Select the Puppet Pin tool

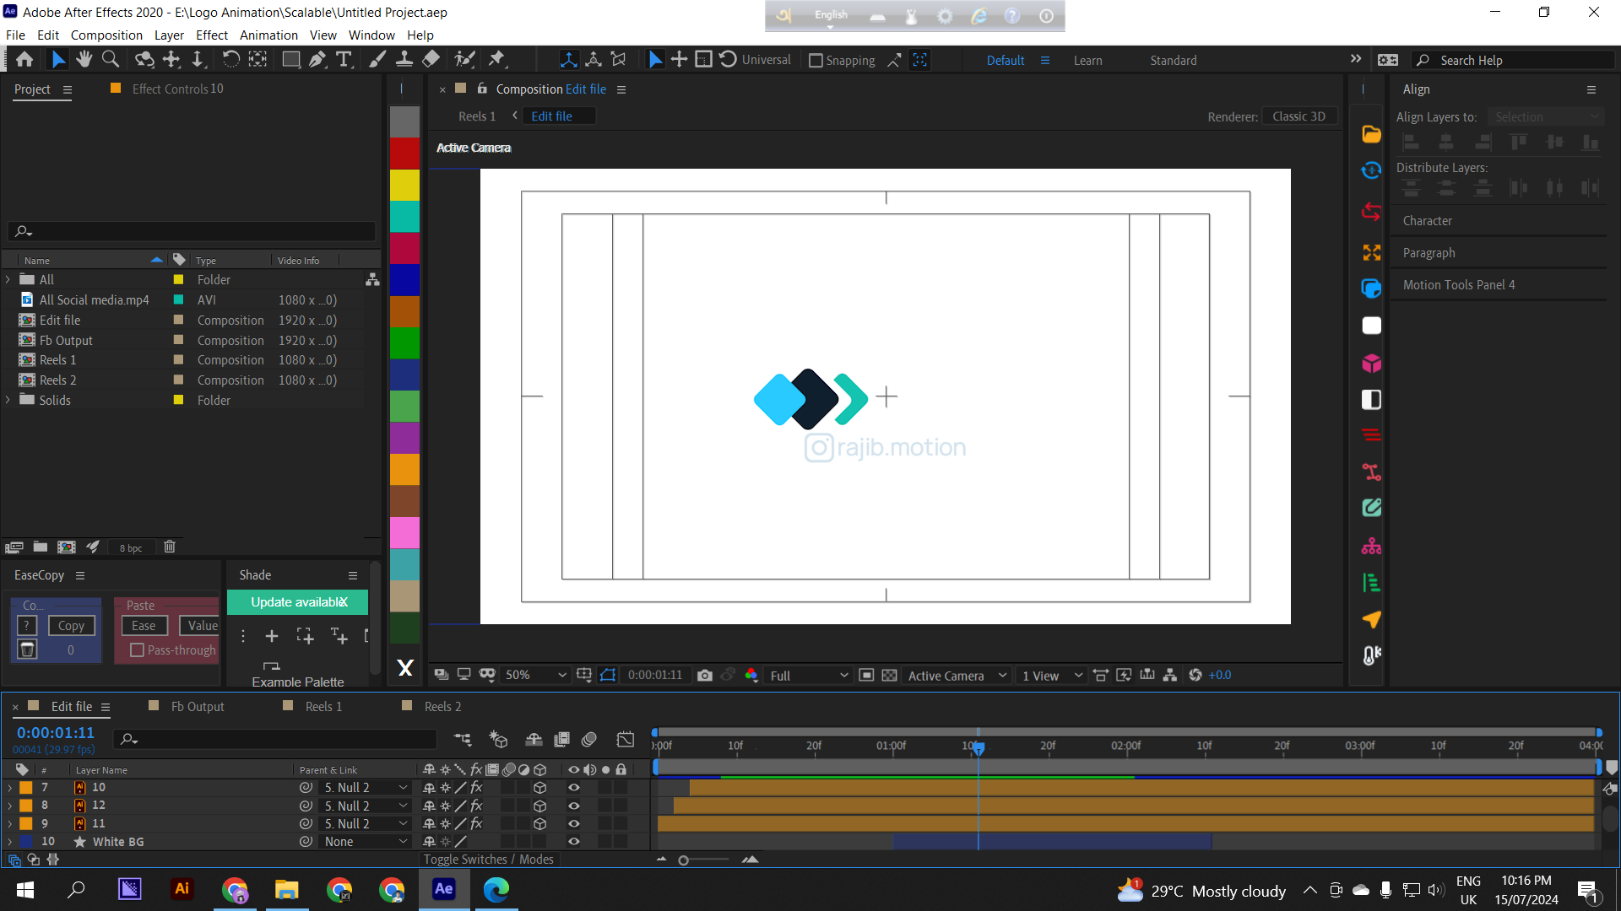coord(498,59)
